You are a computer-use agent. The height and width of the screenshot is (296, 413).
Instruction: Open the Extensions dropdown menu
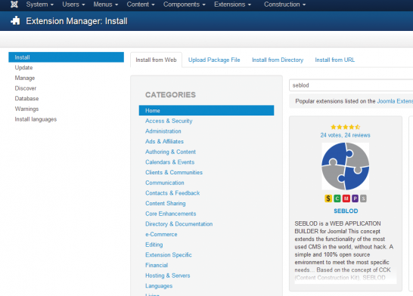232,5
